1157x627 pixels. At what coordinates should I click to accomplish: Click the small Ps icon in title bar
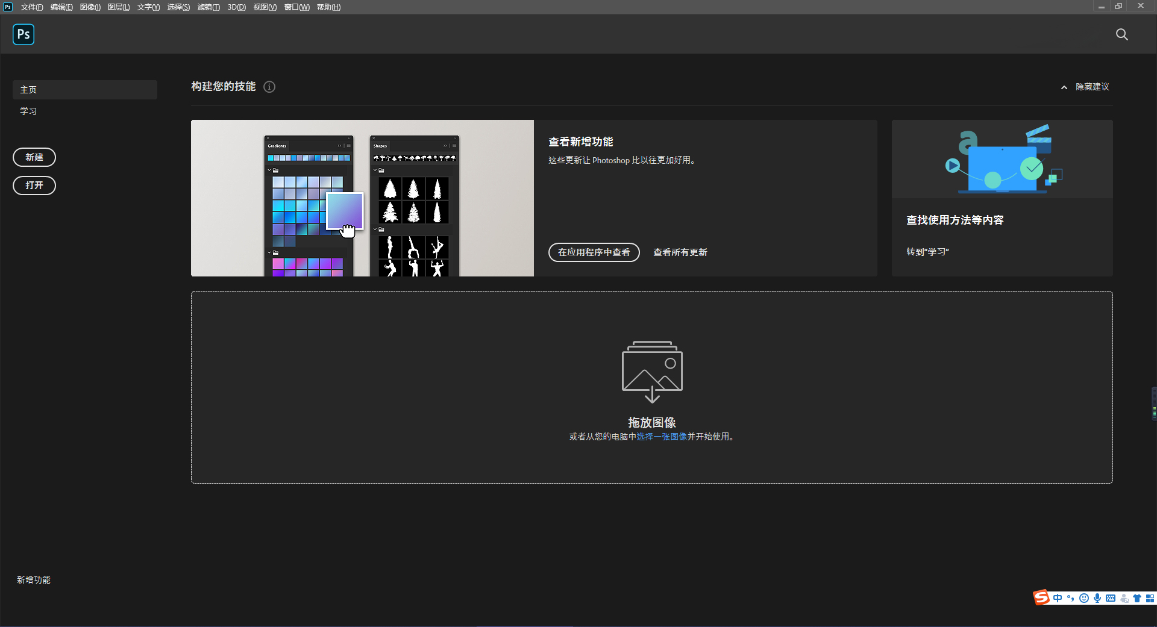[x=8, y=7]
